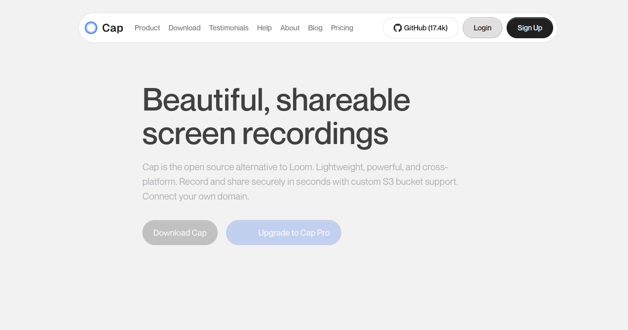Click the Sign Up button
628x330 pixels.
530,28
